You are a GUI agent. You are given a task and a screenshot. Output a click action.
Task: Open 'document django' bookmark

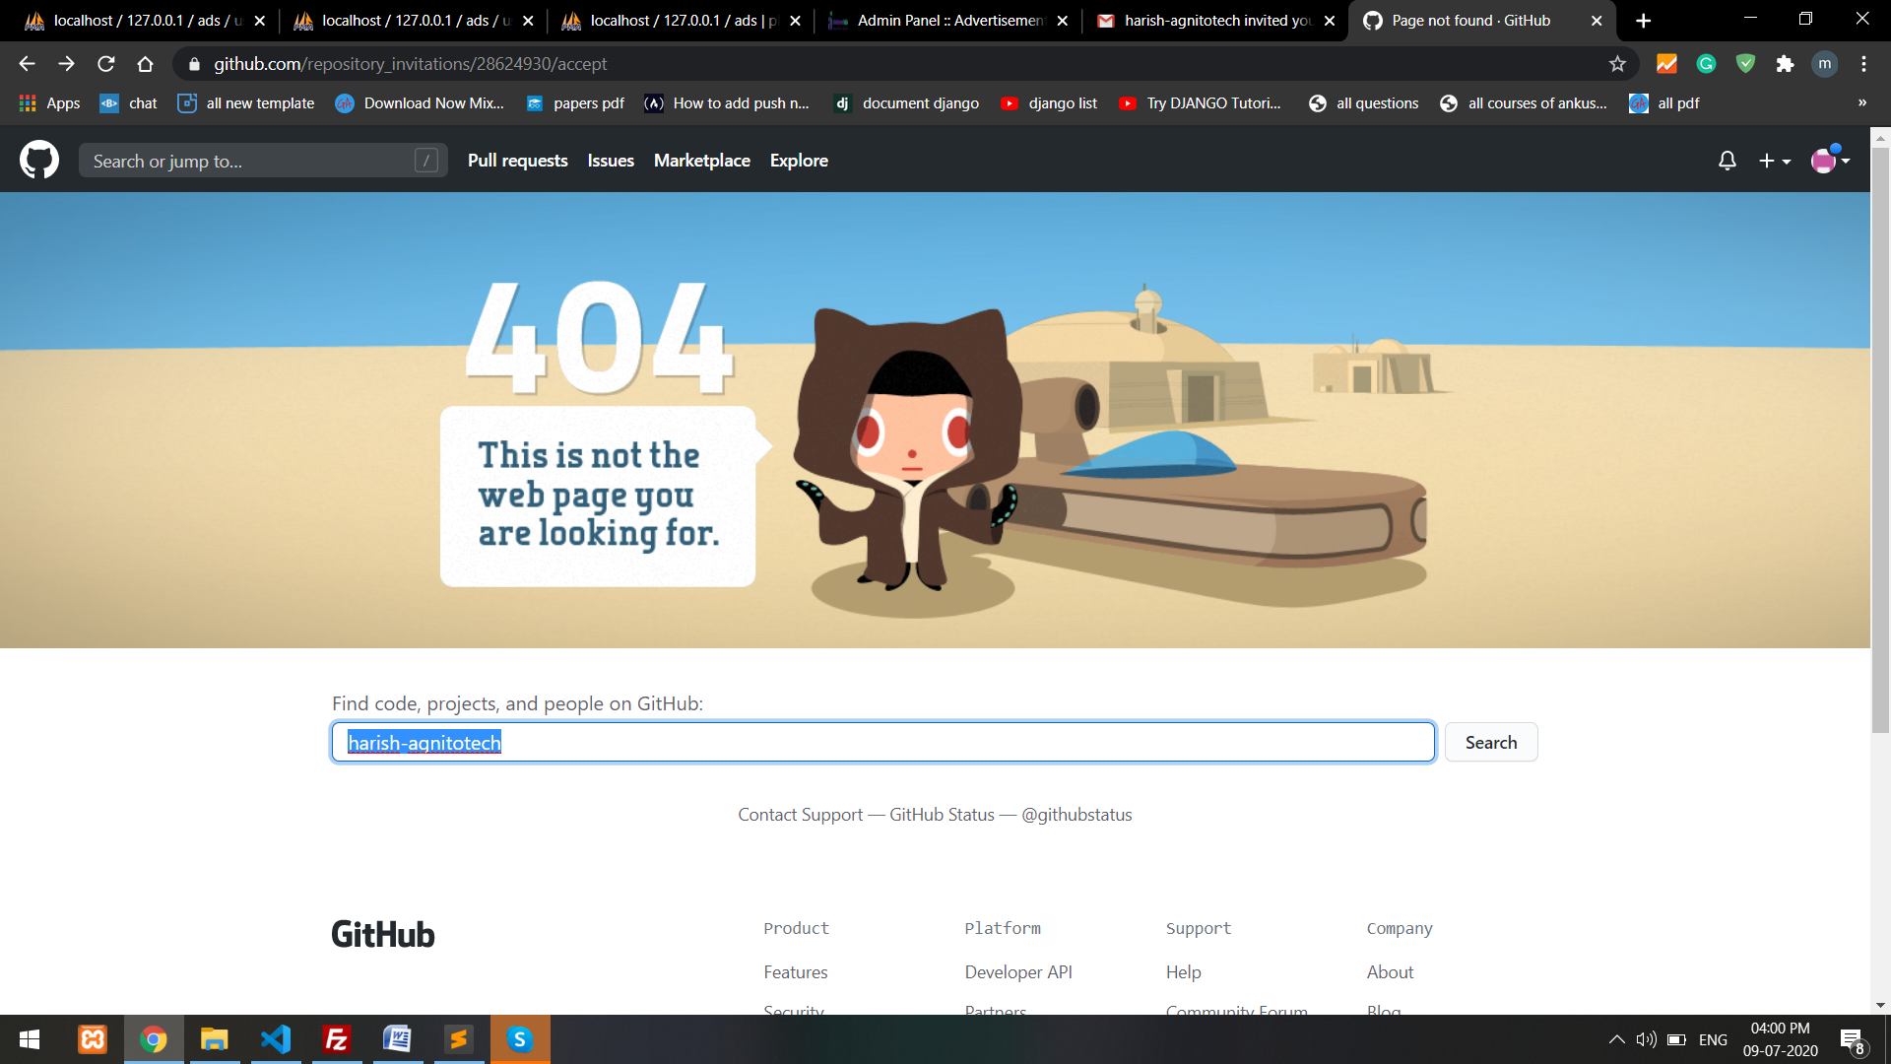tap(907, 102)
